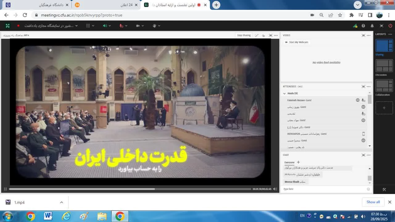Click the red end meeting power icon

click(x=390, y=26)
